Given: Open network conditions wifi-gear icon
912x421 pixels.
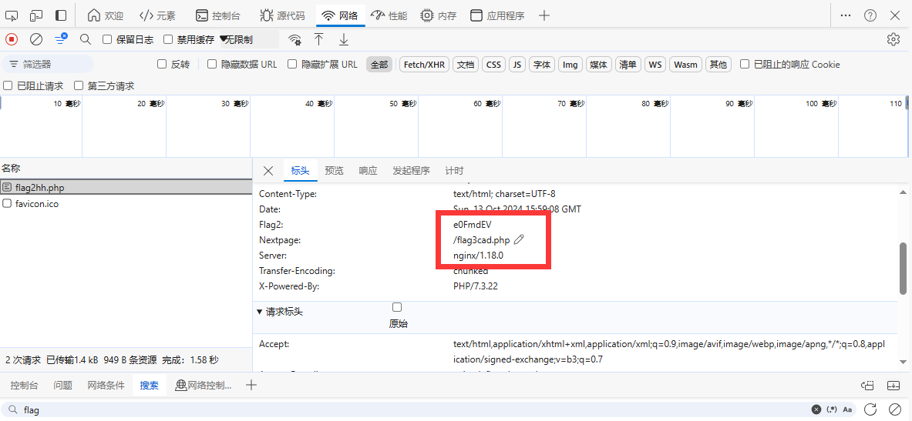Looking at the screenshot, I should (295, 39).
